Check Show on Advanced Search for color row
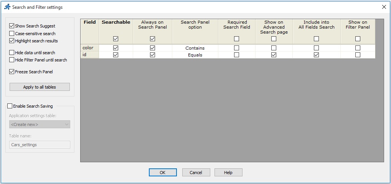 pyautogui.click(x=274, y=48)
